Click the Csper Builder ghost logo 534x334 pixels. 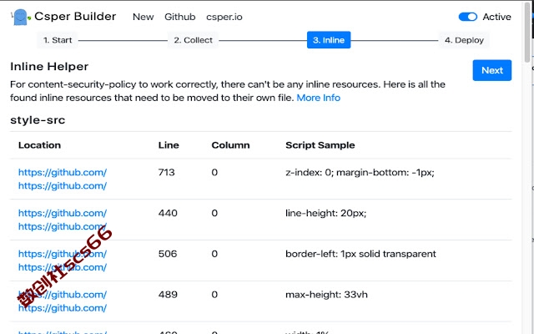(20, 17)
